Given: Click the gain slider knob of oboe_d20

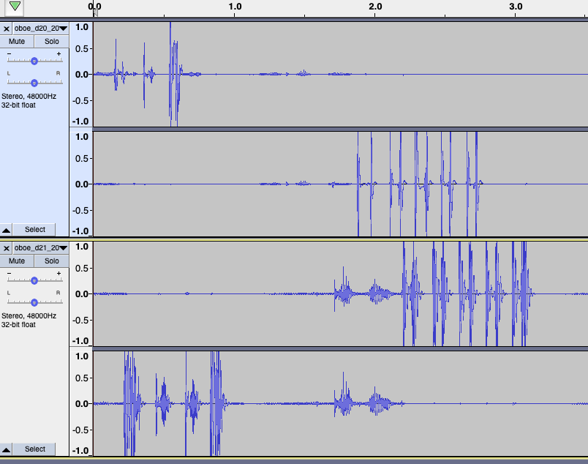Looking at the screenshot, I should (x=34, y=61).
